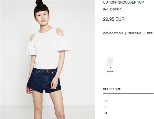The width and height of the screenshot is (154, 119).
Task: Choose size XS
Action: tap(106, 101)
